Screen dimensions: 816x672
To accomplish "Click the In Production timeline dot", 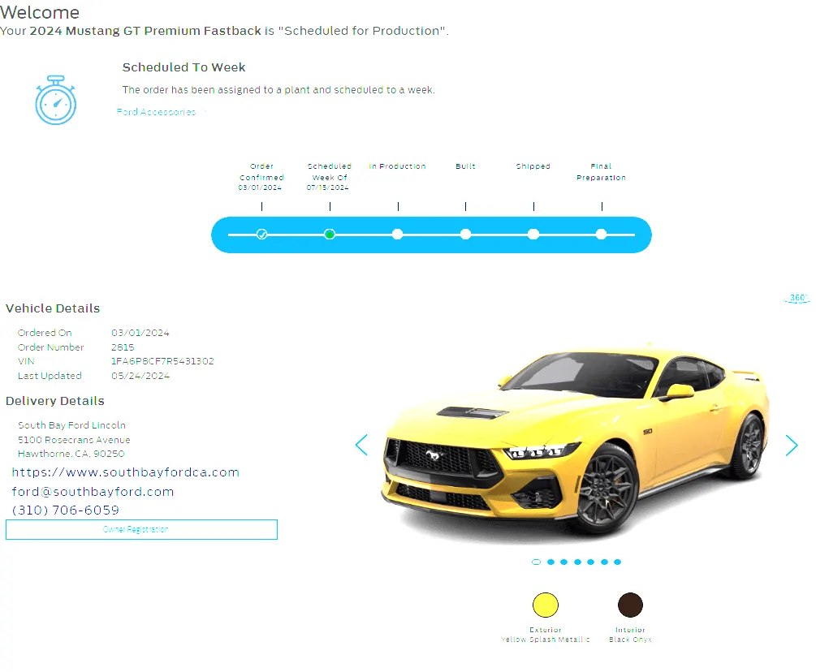I will click(398, 234).
